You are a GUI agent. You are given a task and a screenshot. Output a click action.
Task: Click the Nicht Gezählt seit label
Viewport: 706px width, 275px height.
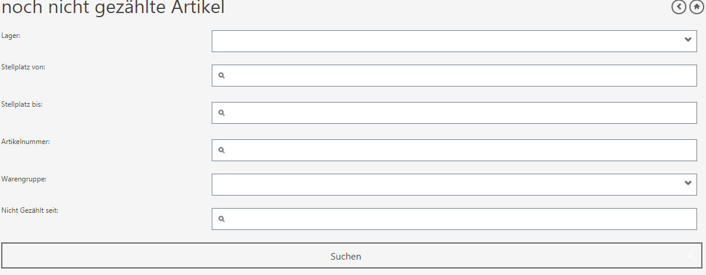pyautogui.click(x=30, y=210)
